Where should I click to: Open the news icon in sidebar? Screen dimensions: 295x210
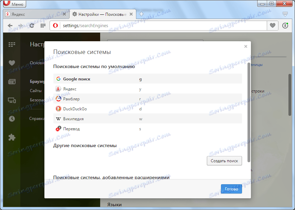pyautogui.click(x=12, y=81)
